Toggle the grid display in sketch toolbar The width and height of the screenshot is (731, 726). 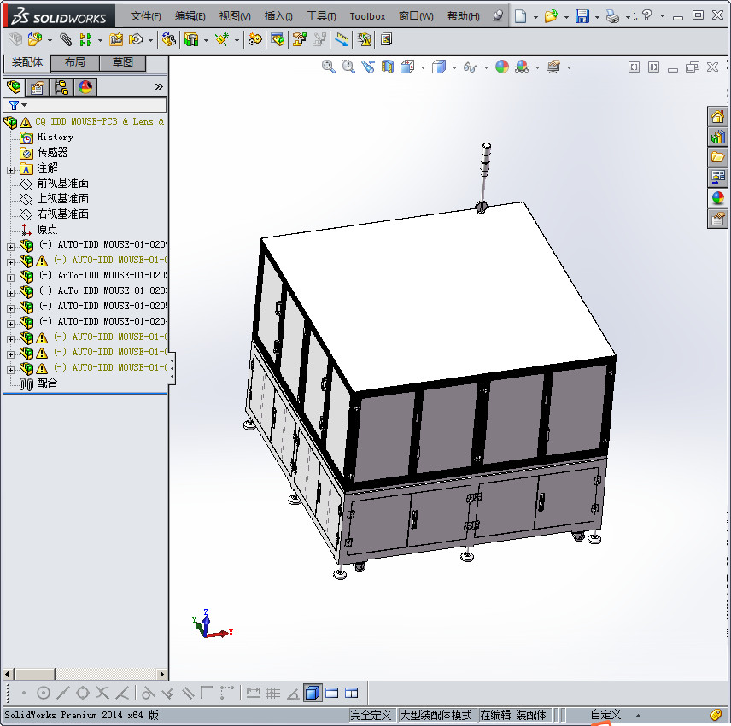coord(272,692)
